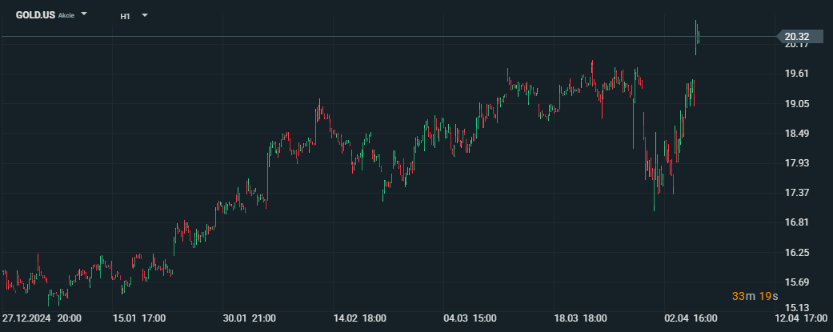Select the 27.12.2024 20:00 date label
Screen dimensions: 833x332
tap(42, 318)
